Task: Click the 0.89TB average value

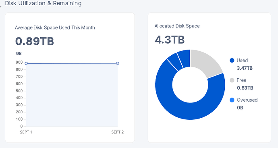Action: click(x=35, y=41)
